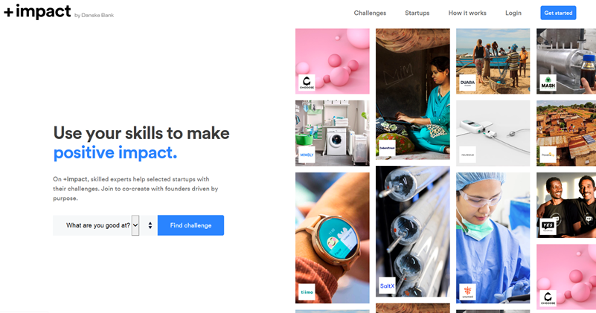Screen dimensions: 596x313
Task: Select the YES logo on the two men photo
Action: tap(548, 227)
